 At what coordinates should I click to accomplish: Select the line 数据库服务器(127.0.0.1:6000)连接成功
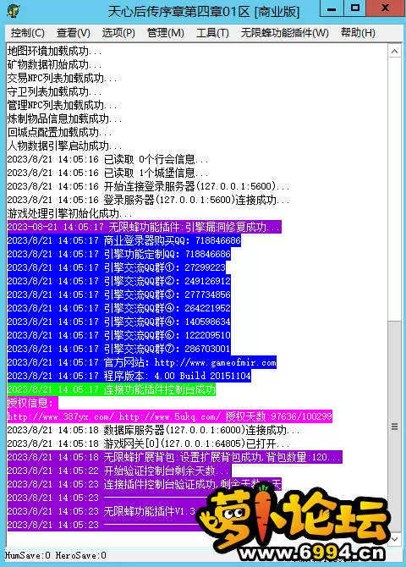(153, 431)
